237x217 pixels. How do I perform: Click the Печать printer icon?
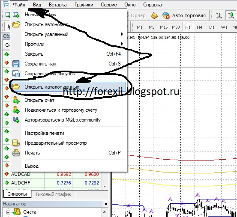16,153
